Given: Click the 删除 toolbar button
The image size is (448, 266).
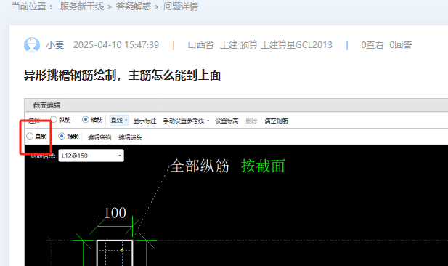Looking at the screenshot, I should click(251, 121).
